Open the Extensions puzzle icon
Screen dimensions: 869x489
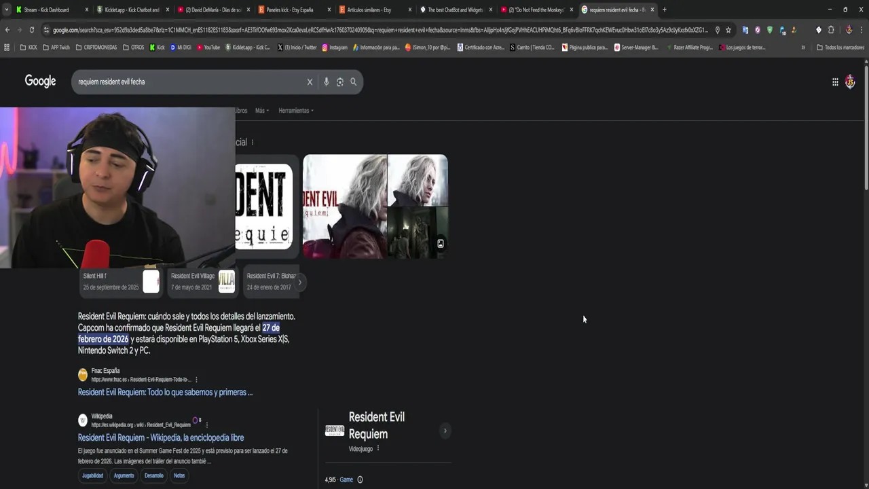pyautogui.click(x=831, y=30)
